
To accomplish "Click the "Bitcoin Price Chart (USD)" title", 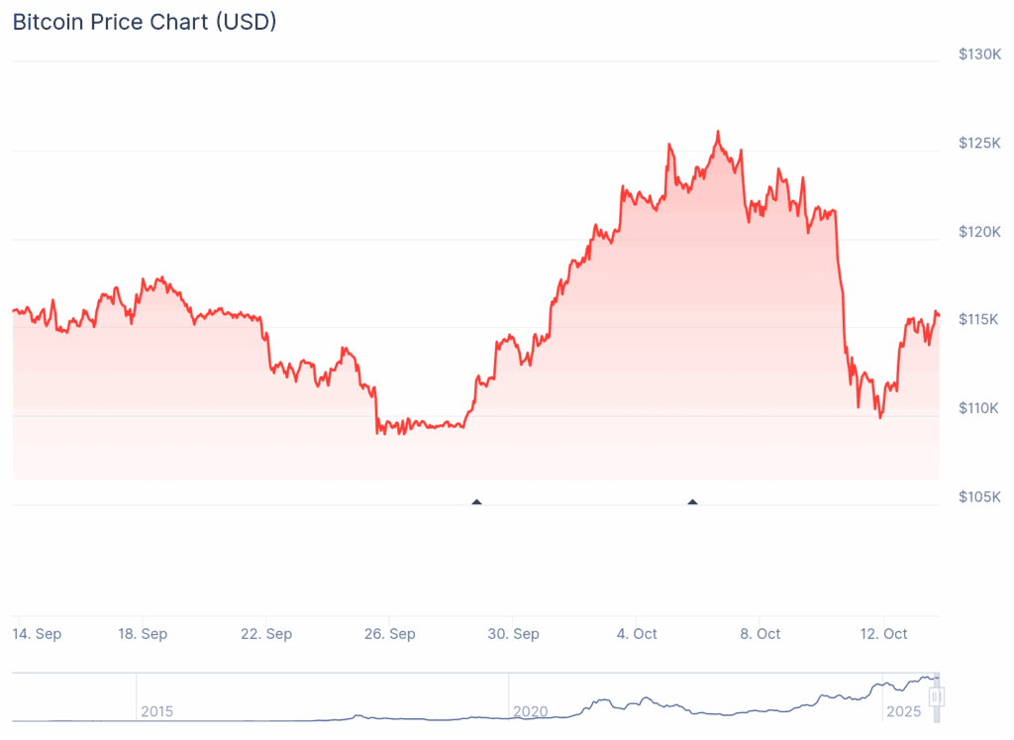I will pyautogui.click(x=145, y=22).
